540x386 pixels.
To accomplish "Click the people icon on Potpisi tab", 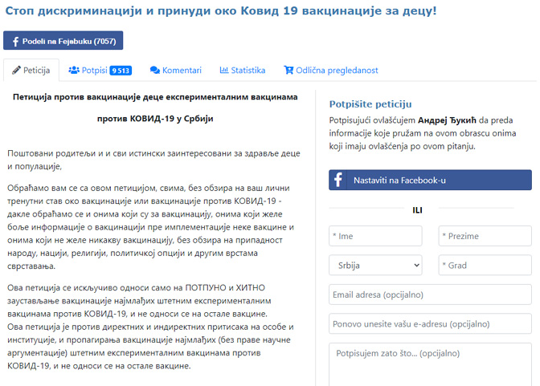I will tap(74, 71).
